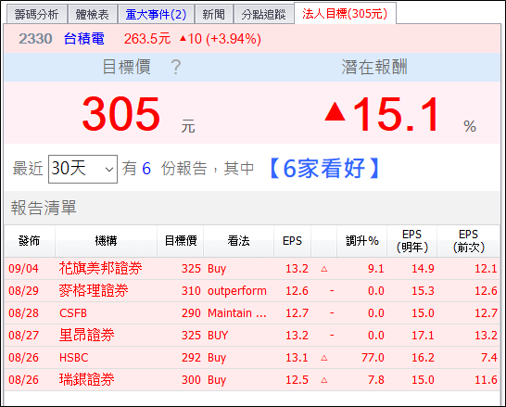The height and width of the screenshot is (407, 506).
Task: Select the 法人目標(305元) tab
Action: pyautogui.click(x=345, y=14)
